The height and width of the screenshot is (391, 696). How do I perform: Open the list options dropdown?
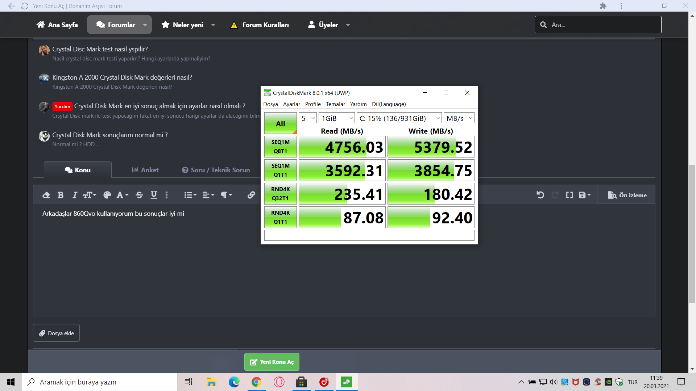pyautogui.click(x=190, y=195)
